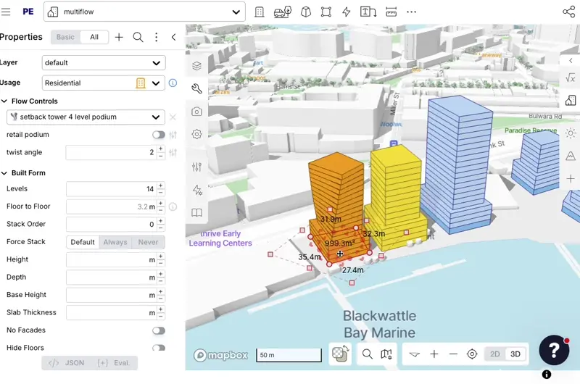Viewport: 580px width, 384px height.
Task: Select the wrench tools icon
Action: click(x=196, y=89)
